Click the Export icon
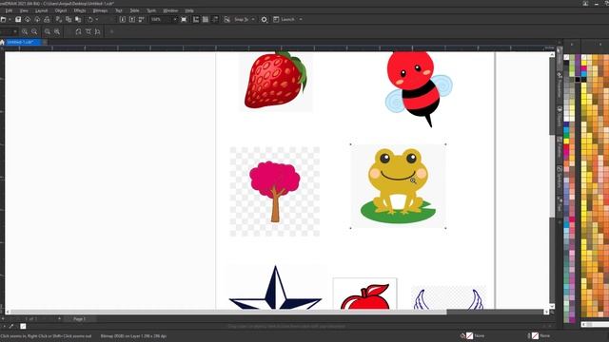This screenshot has width=609, height=342. (132, 19)
